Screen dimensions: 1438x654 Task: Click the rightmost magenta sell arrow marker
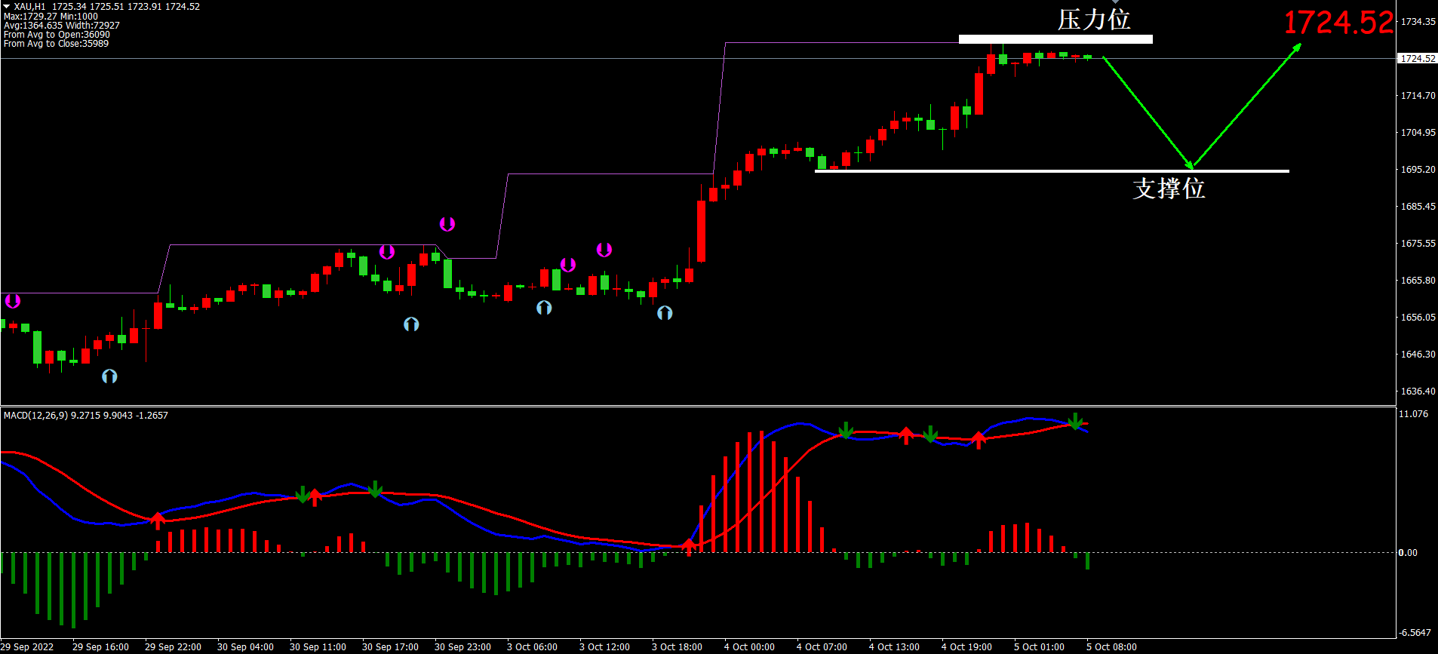[x=604, y=250]
